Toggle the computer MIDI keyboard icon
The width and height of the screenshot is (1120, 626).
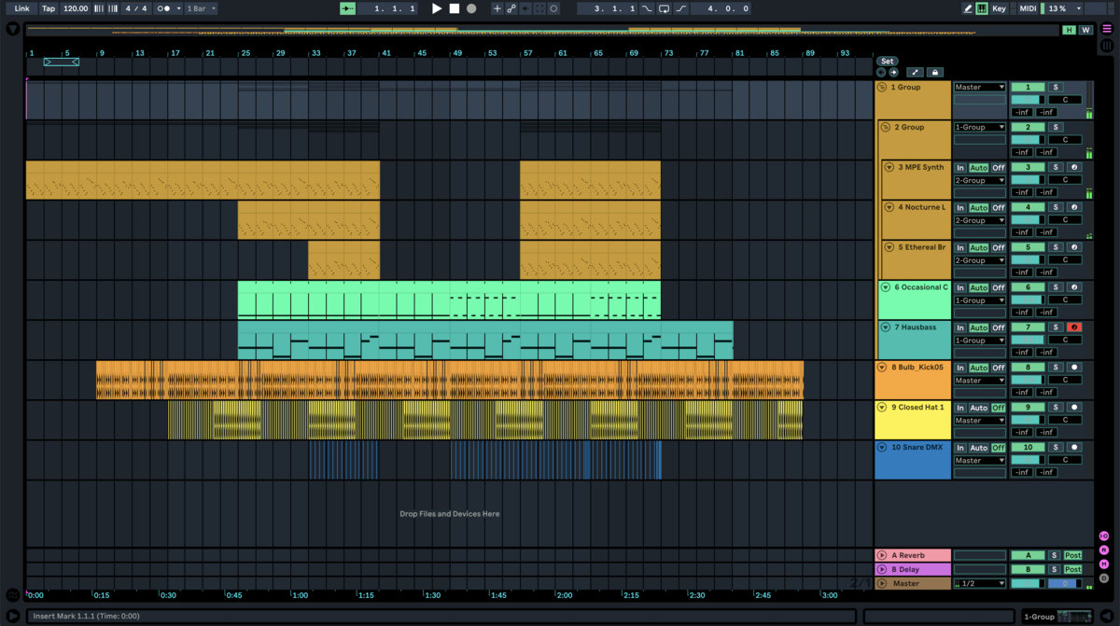click(982, 8)
